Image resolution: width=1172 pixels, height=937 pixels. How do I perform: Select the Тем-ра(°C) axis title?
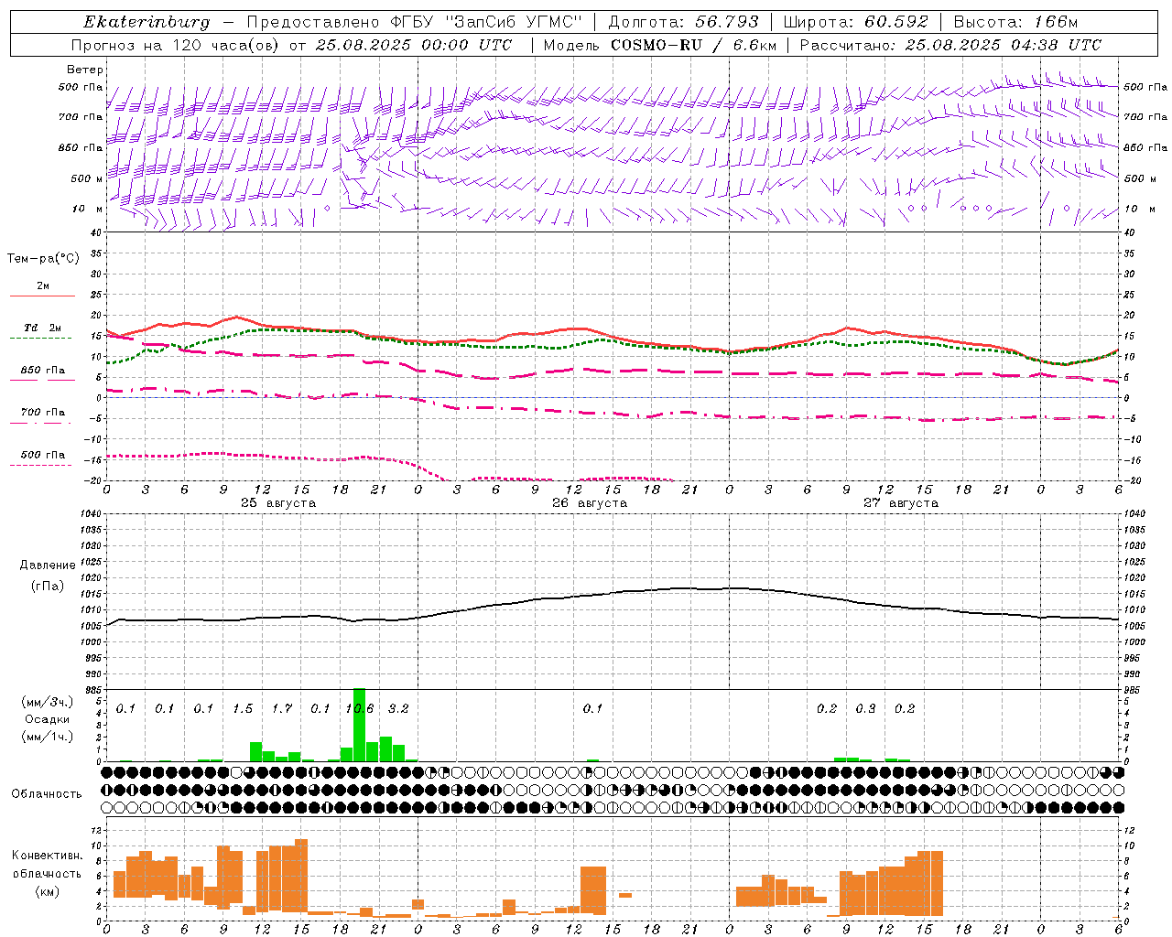coord(43,259)
